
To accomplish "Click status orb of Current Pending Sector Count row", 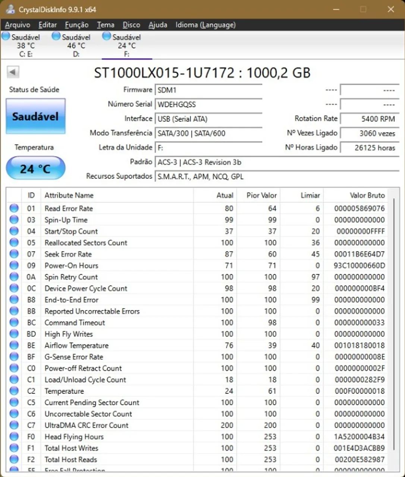I will (14, 402).
